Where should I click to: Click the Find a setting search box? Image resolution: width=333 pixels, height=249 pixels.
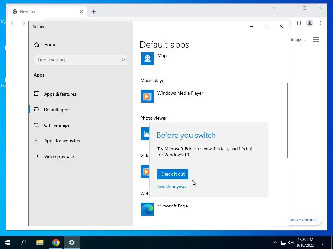[x=81, y=60]
